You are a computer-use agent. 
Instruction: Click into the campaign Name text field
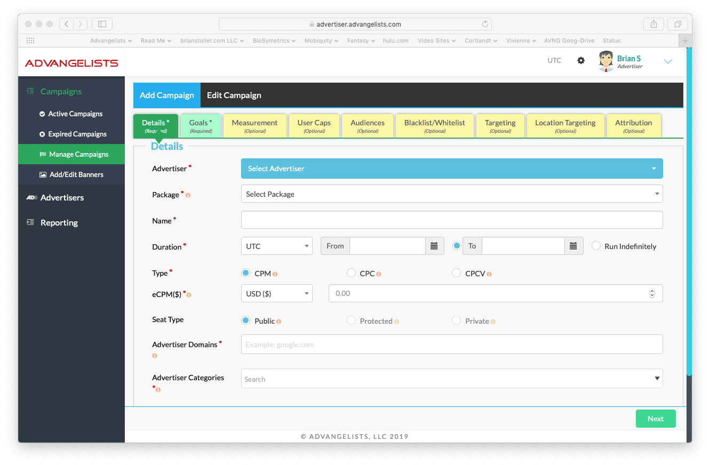[x=452, y=220]
